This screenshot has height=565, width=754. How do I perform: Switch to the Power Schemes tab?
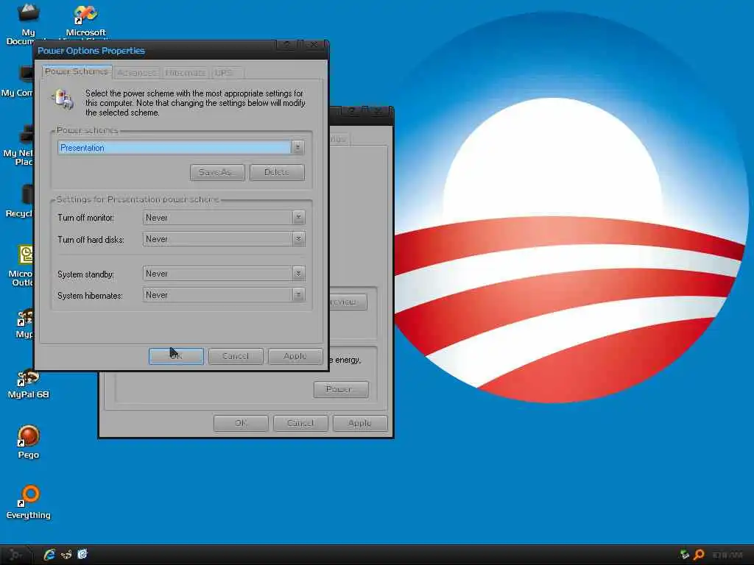(x=77, y=71)
